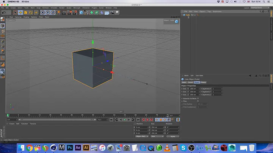Add a Light bulb icon

point(117,12)
